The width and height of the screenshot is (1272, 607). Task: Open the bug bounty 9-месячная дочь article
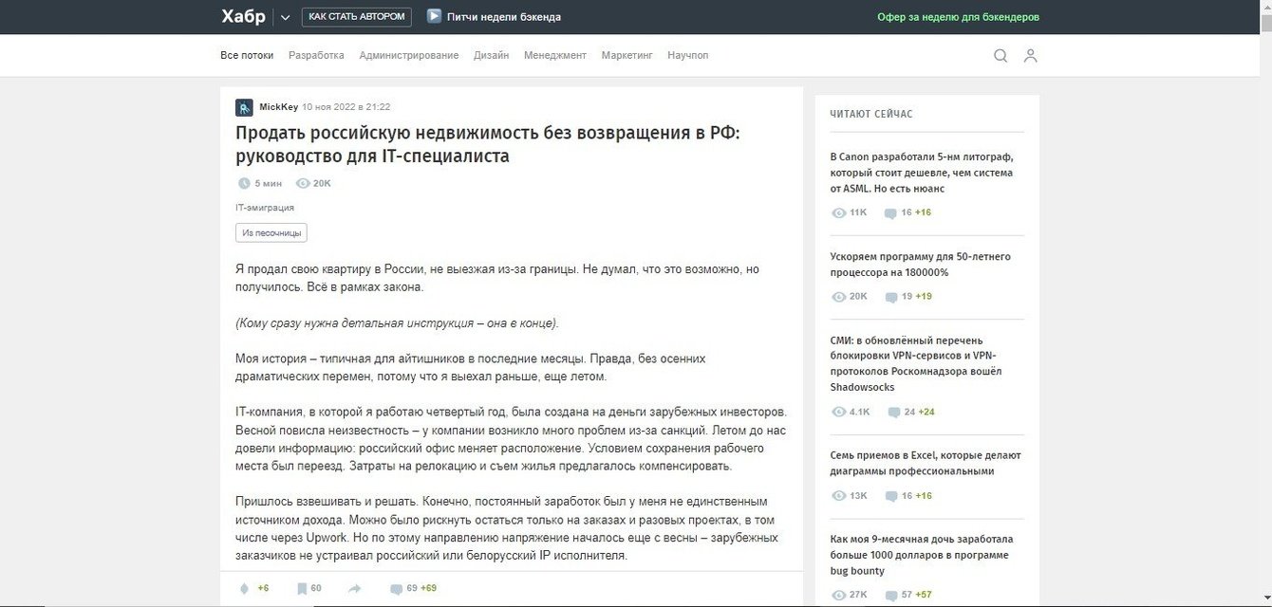(921, 555)
